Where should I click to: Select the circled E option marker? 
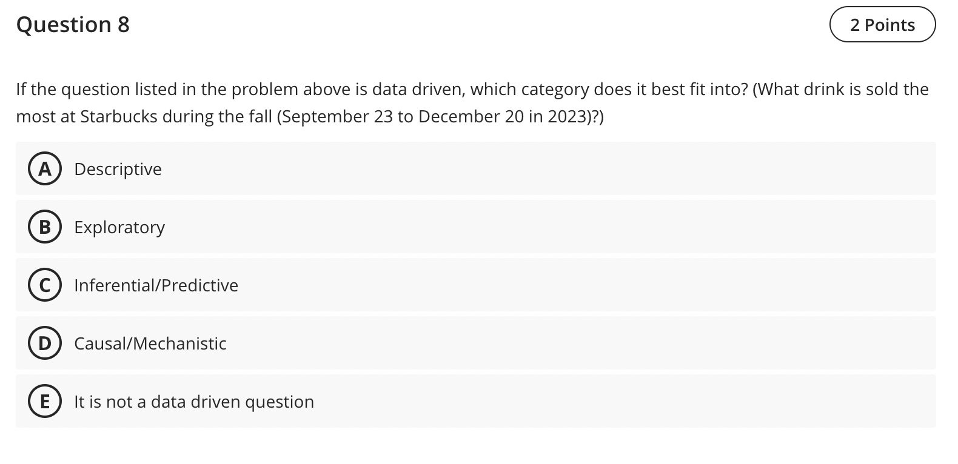pos(44,402)
